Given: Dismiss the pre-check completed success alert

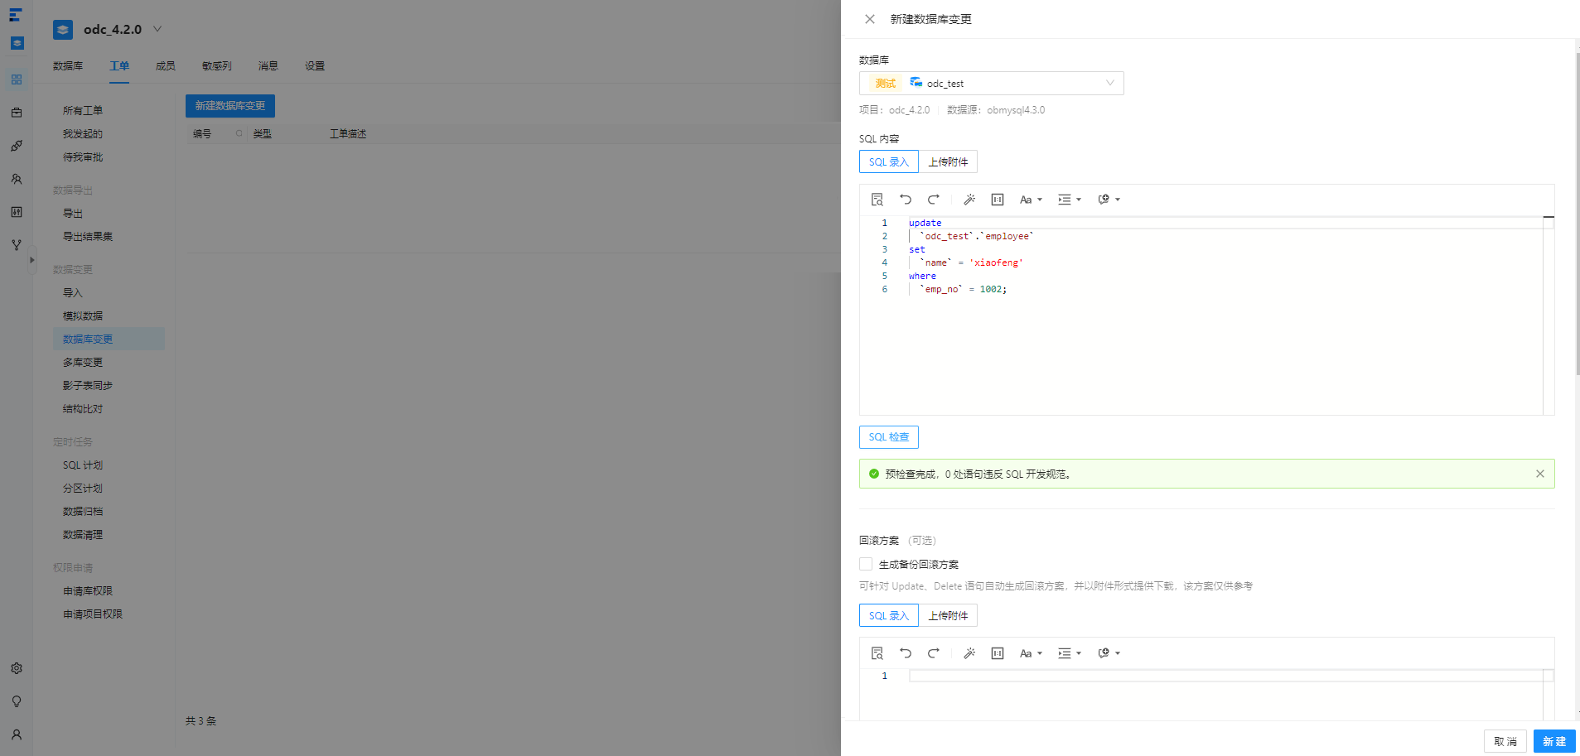Looking at the screenshot, I should pos(1540,474).
